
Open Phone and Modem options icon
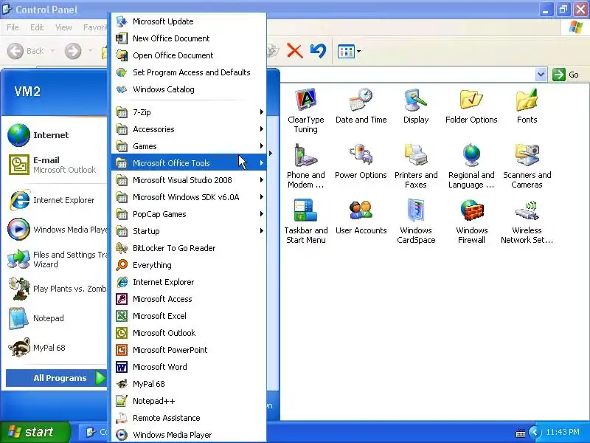305,165
